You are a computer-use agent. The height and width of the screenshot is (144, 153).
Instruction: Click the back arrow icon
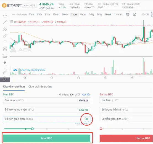point(5,63)
